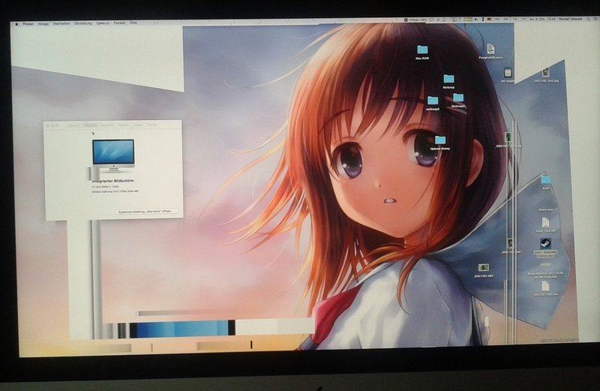The height and width of the screenshot is (391, 600).
Task: Select the Bildschirmfoto png file
Action: [x=545, y=265]
